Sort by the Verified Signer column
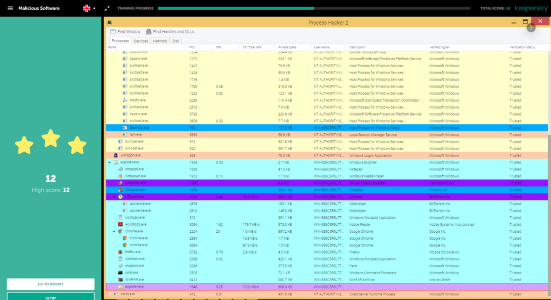 click(467, 47)
